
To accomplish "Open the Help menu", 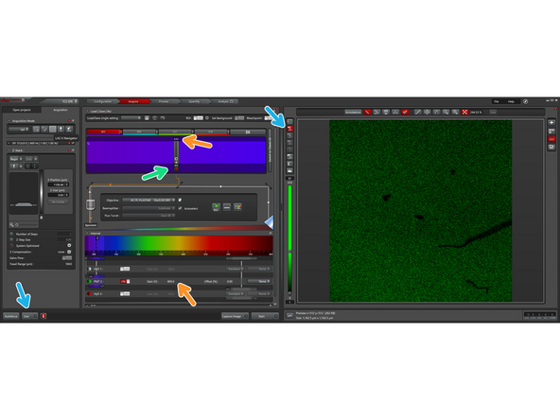I will (x=511, y=101).
